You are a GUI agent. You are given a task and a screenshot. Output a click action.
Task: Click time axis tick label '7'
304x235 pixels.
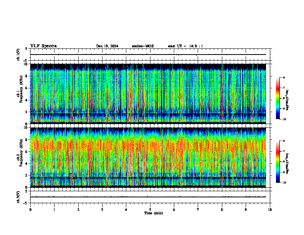(198, 210)
